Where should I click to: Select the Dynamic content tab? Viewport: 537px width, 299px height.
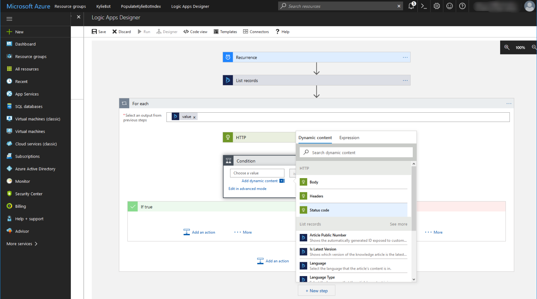click(x=315, y=138)
